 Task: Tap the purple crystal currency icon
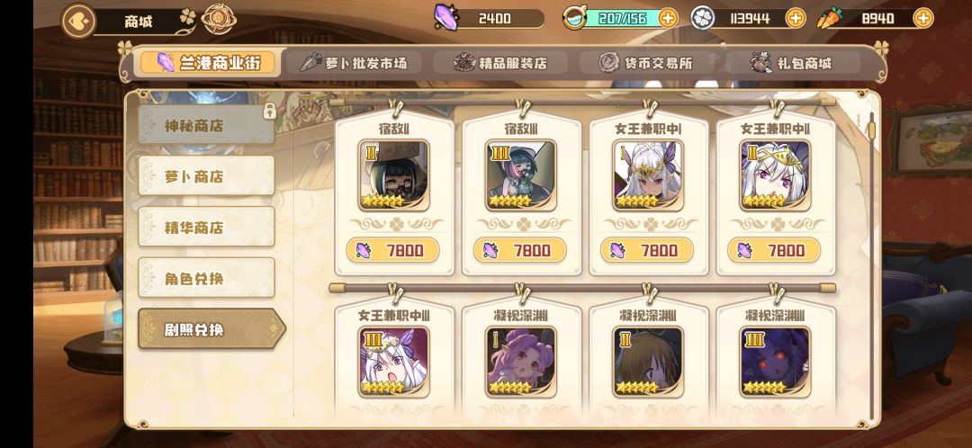pos(445,17)
